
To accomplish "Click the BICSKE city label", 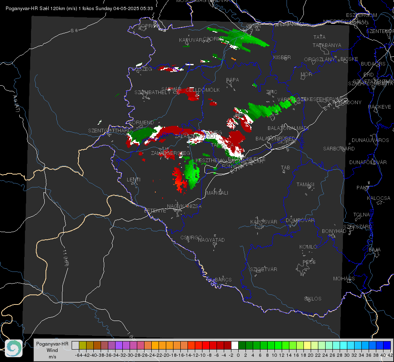I will click(349, 59).
